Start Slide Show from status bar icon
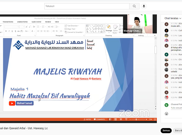 [x=126, y=119]
